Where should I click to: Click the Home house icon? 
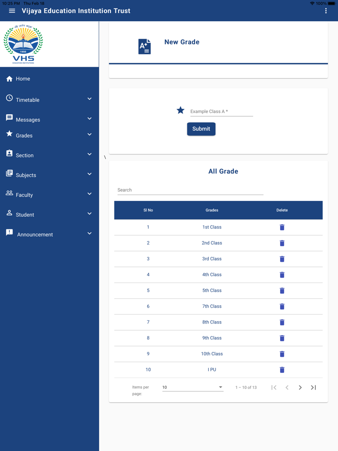point(9,79)
